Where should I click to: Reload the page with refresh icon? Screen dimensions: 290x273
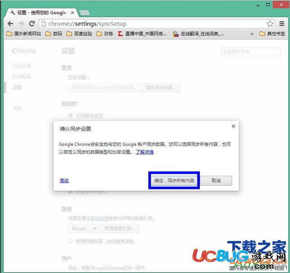point(32,24)
